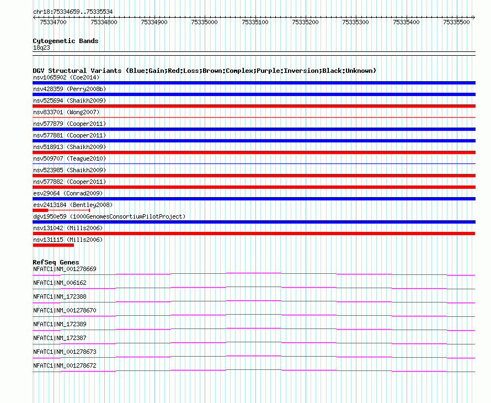This screenshot has width=491, height=403.
Task: Select the red bar under nsv131042
Action: coord(254,234)
